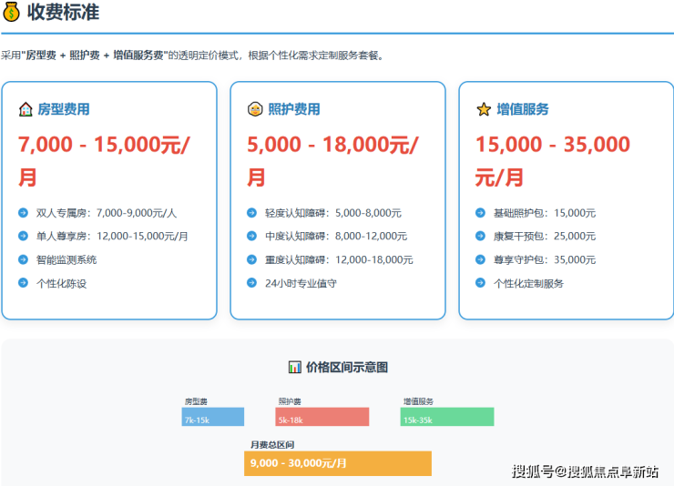The image size is (674, 486).
Task: Click the 搜狐号@搜狐焦点阜新站 watermark
Action: tap(585, 471)
